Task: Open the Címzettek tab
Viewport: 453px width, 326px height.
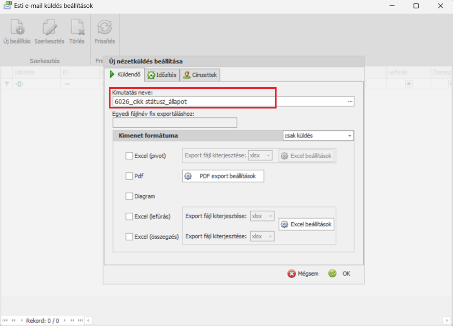Action: coord(200,75)
